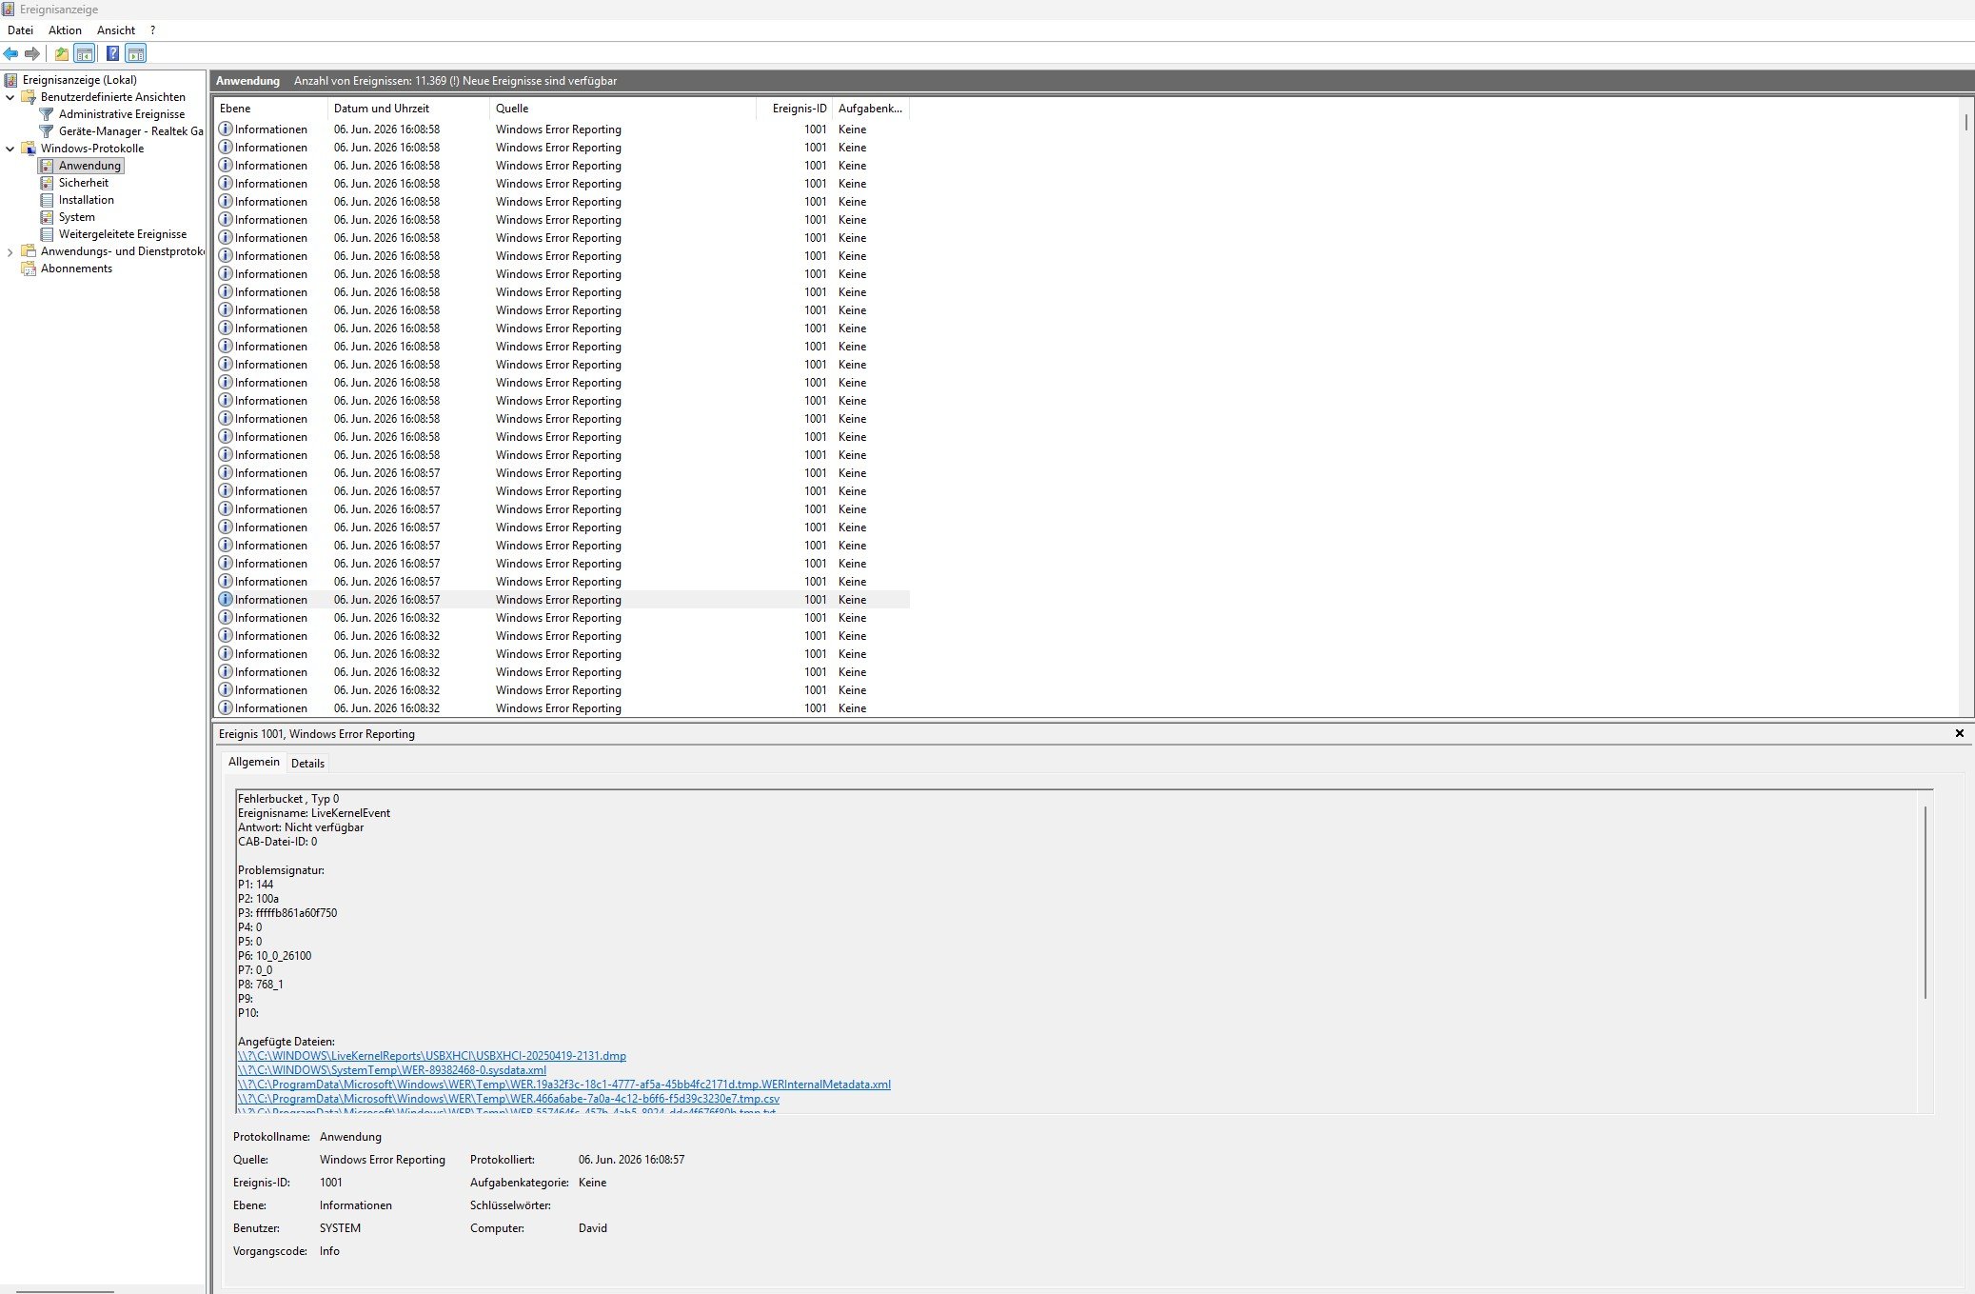Sort events by the Ereignis-ID column
This screenshot has width=1975, height=1294.
(x=794, y=109)
